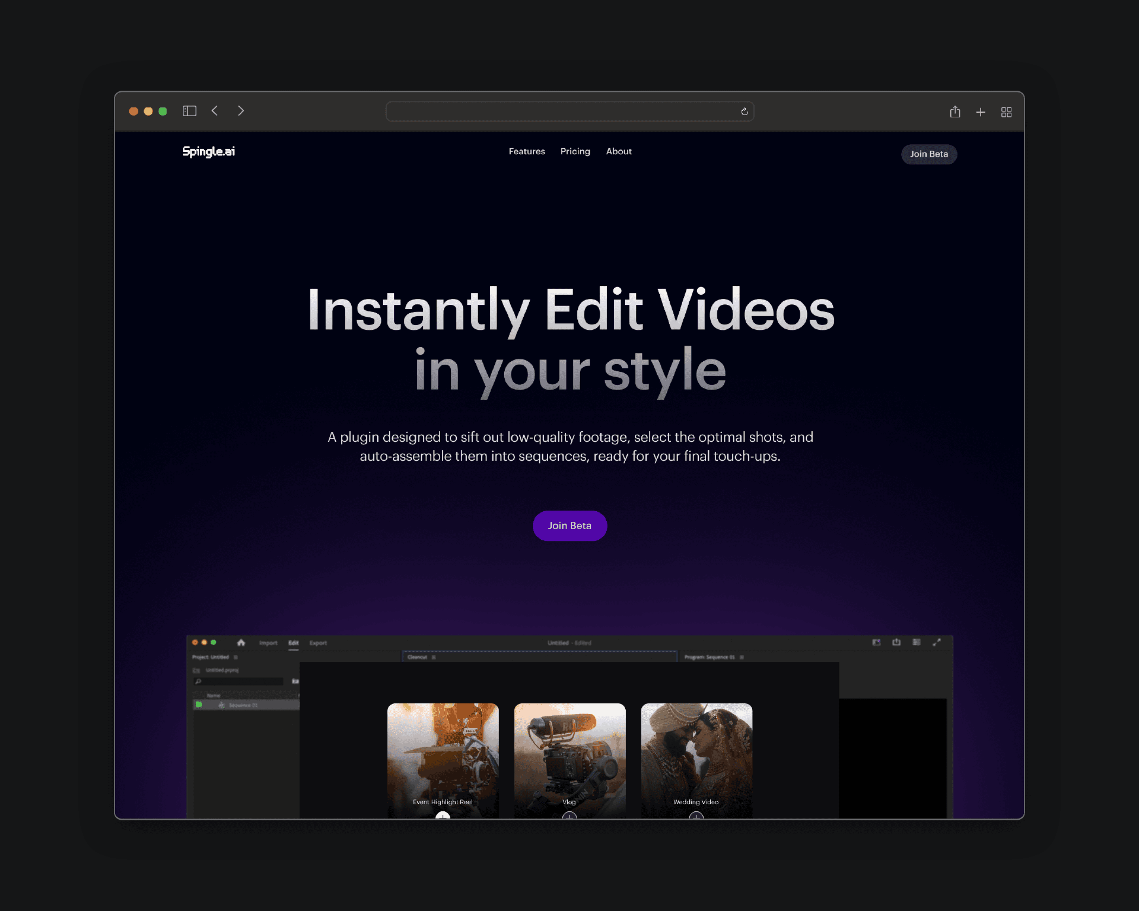1139x911 pixels.
Task: Click the green label swatch of Sequence 01
Action: [199, 705]
